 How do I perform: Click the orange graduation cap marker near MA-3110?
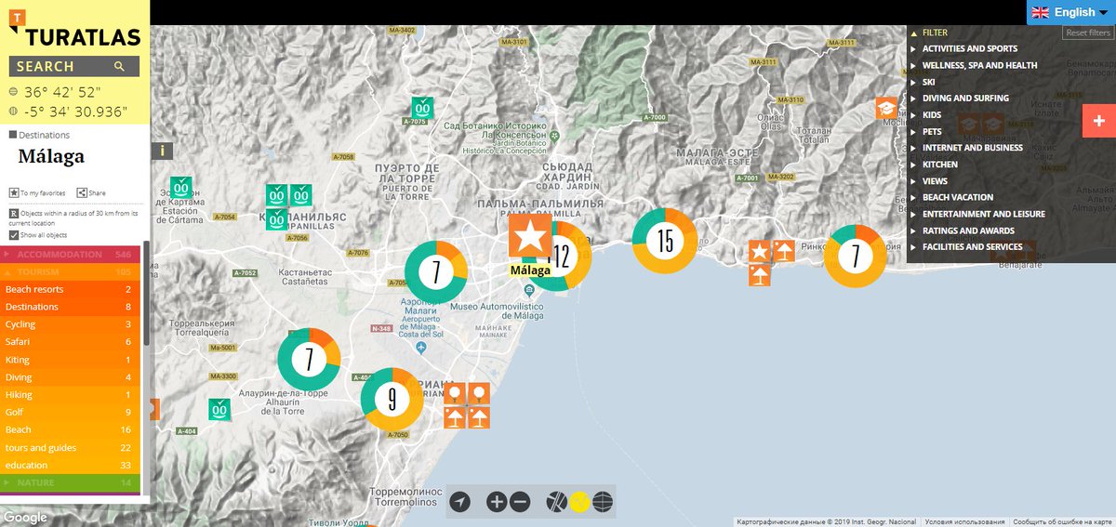tap(886, 109)
